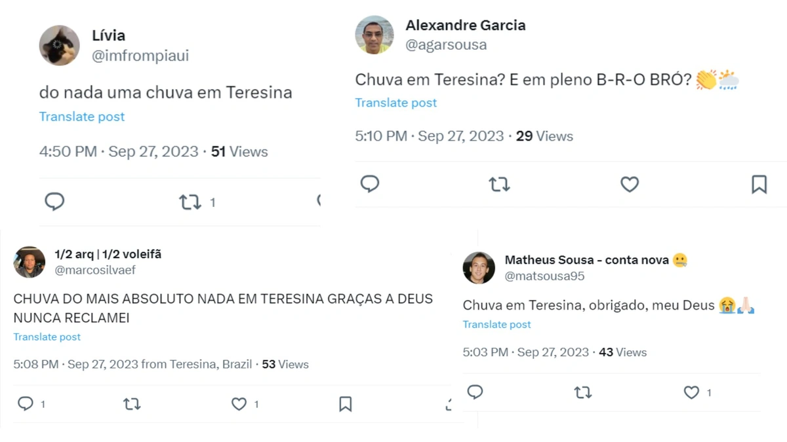The width and height of the screenshot is (787, 442).
Task: Bookmark the CHUVA DO MAIS ABSOLUTO tweet
Action: click(x=345, y=404)
